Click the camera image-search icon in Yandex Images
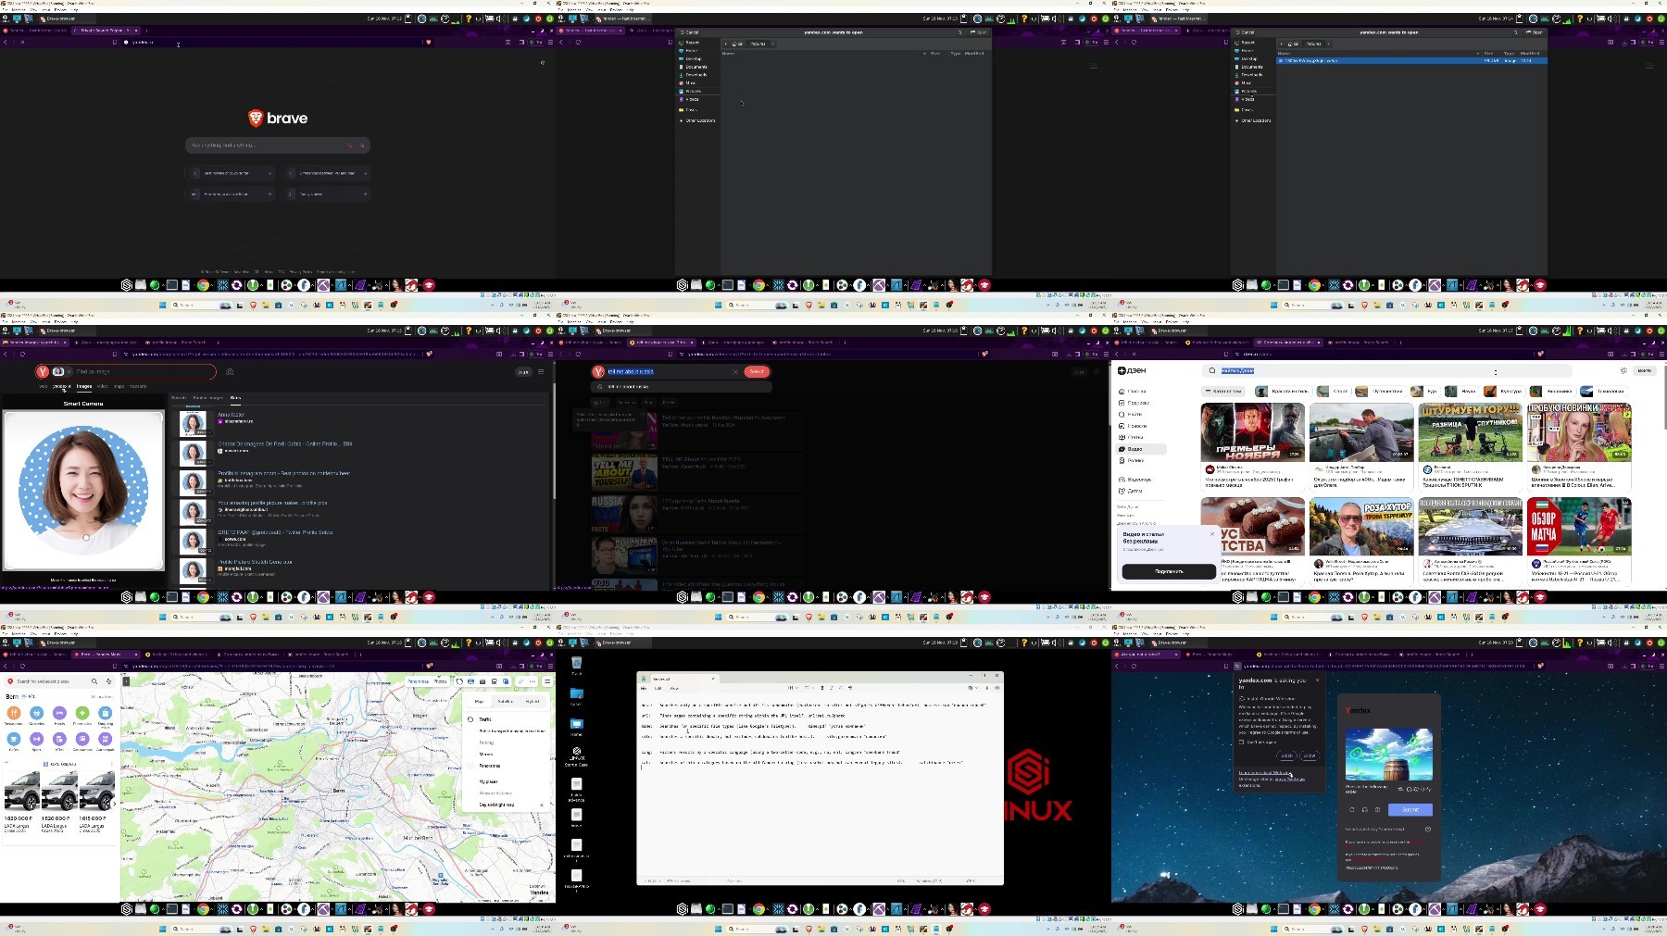The width and height of the screenshot is (1667, 936). (230, 371)
